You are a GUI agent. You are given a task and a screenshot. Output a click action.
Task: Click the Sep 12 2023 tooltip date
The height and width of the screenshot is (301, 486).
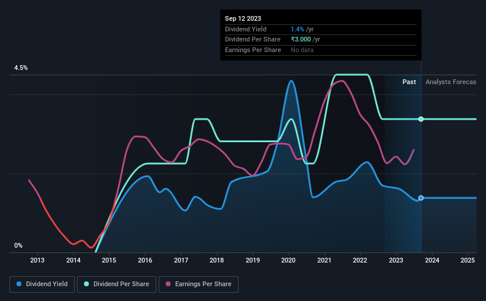click(243, 18)
